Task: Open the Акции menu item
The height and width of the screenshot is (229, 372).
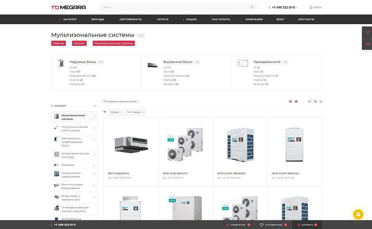Action: [x=190, y=19]
